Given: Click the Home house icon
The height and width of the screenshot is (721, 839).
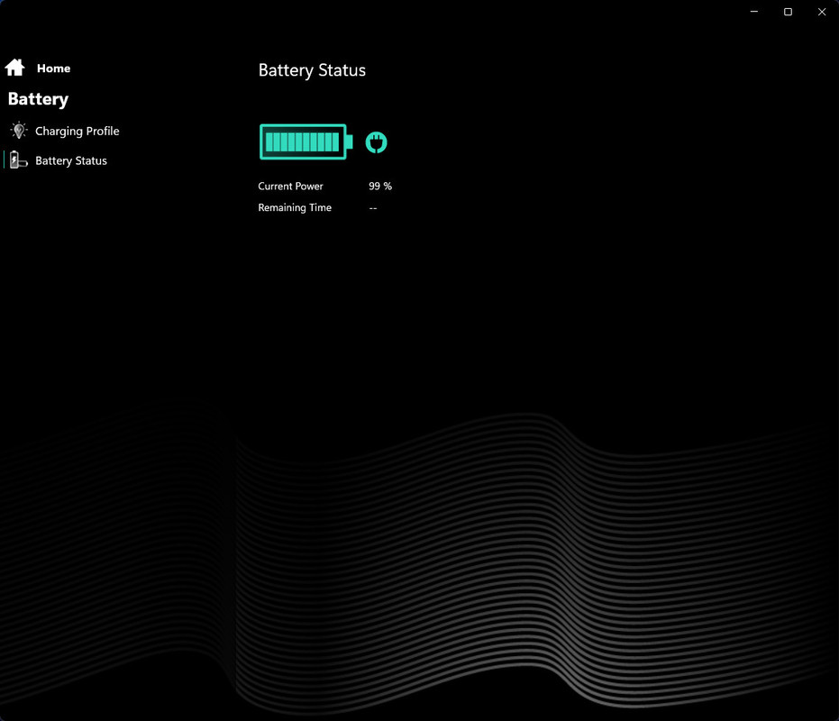Looking at the screenshot, I should 15,68.
